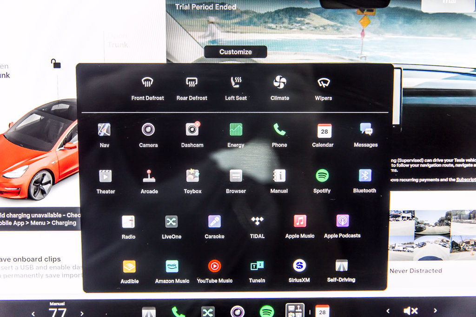Open the Audible app

point(129,267)
